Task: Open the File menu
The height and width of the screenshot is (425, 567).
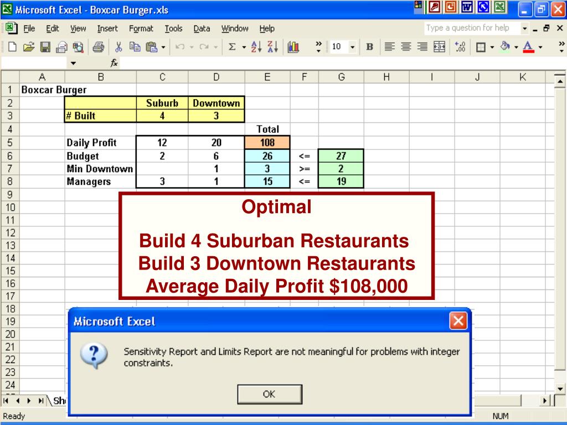Action: [29, 29]
